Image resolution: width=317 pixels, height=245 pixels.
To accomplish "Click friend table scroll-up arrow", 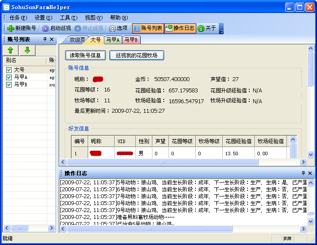I will pos(293,139).
